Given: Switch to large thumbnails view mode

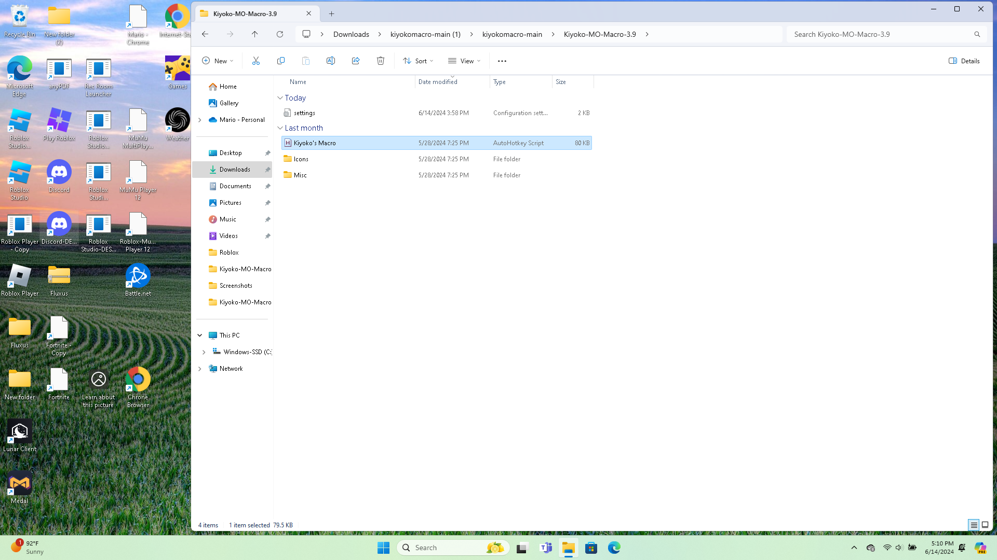Looking at the screenshot, I should pos(985,525).
